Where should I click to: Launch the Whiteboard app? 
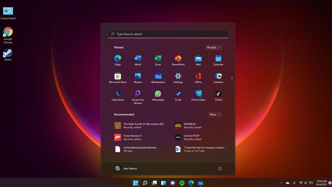click(158, 77)
